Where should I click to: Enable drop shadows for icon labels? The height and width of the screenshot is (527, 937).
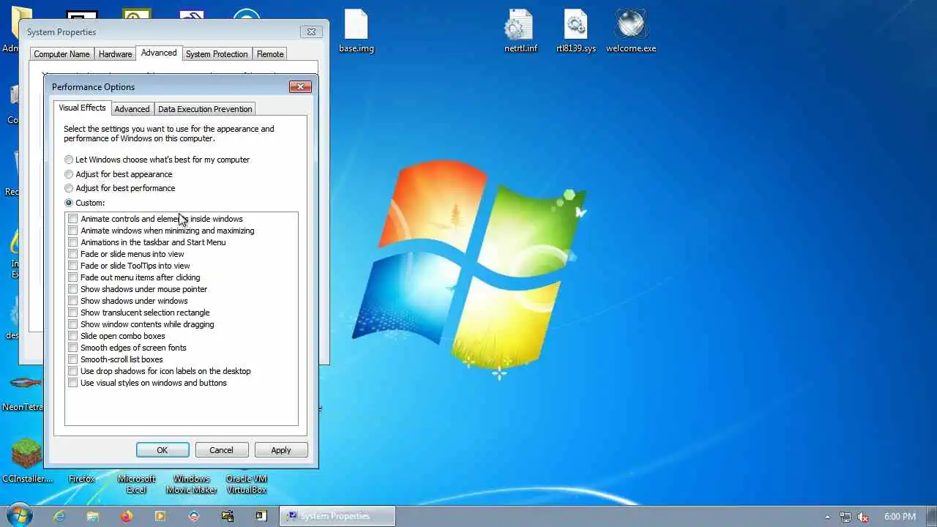click(x=72, y=371)
